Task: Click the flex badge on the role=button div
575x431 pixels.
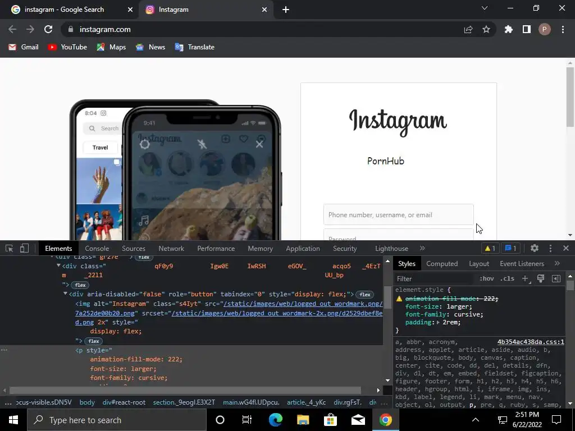Action: coord(365,294)
